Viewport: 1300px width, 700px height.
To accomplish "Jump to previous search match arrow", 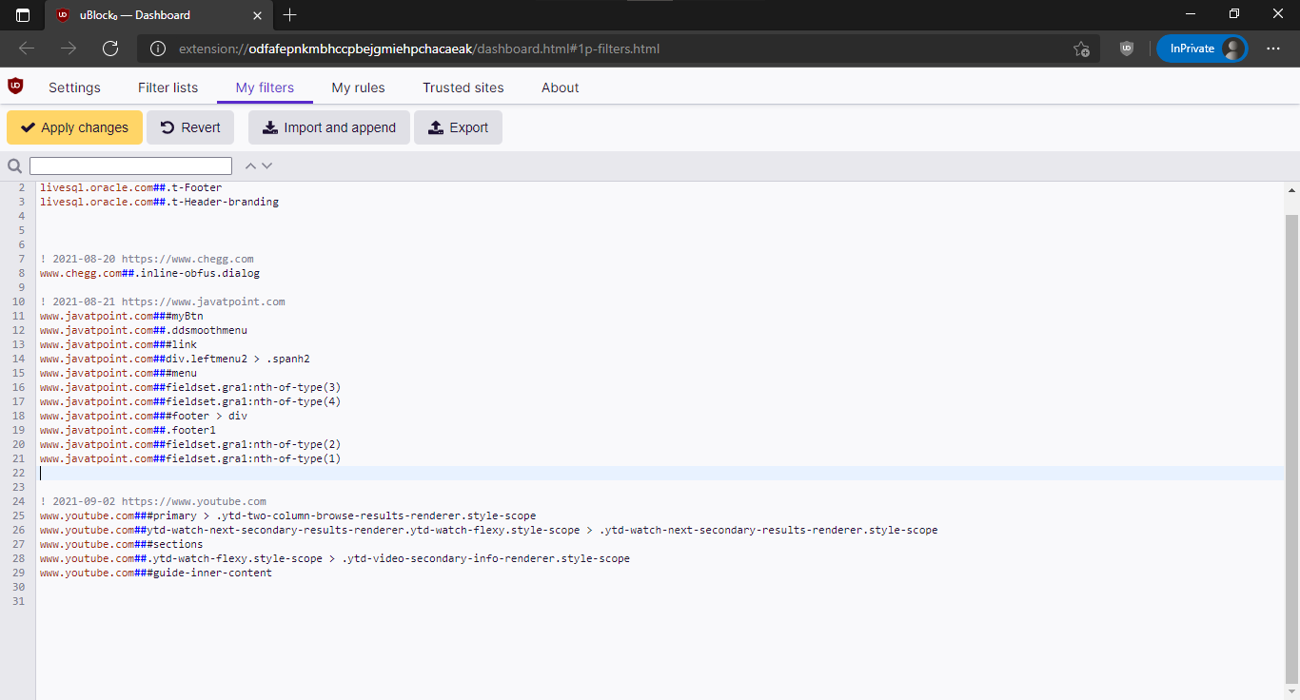I will click(x=250, y=165).
